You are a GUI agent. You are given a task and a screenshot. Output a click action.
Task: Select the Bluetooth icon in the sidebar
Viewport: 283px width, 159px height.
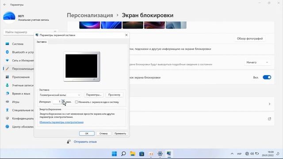[7, 52]
